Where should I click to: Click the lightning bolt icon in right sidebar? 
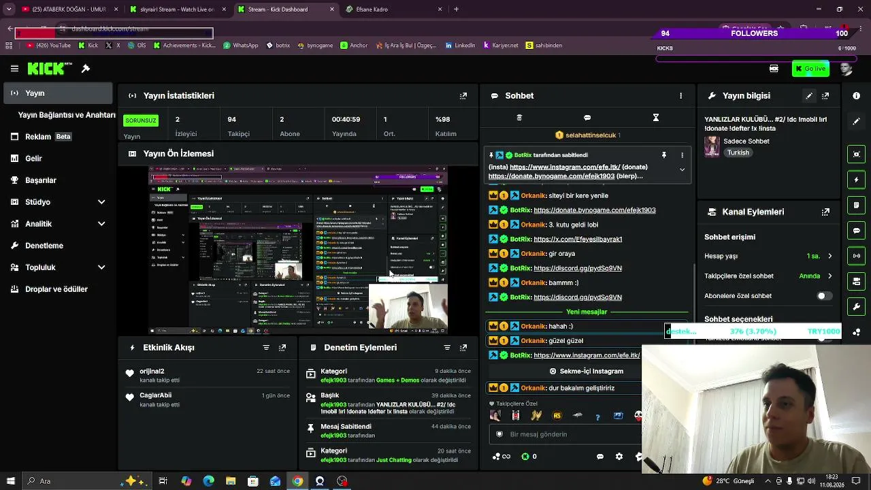[x=857, y=180]
